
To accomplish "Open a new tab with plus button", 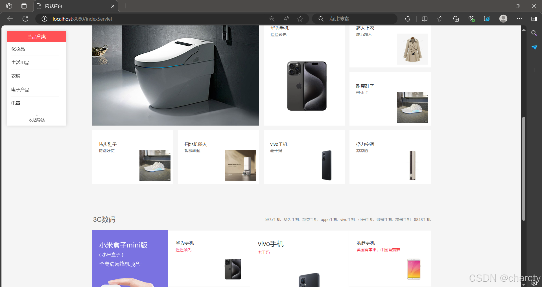I will (x=126, y=6).
